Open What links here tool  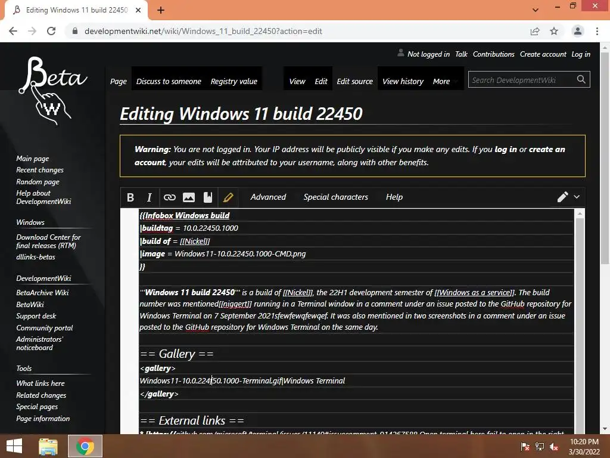click(x=41, y=383)
